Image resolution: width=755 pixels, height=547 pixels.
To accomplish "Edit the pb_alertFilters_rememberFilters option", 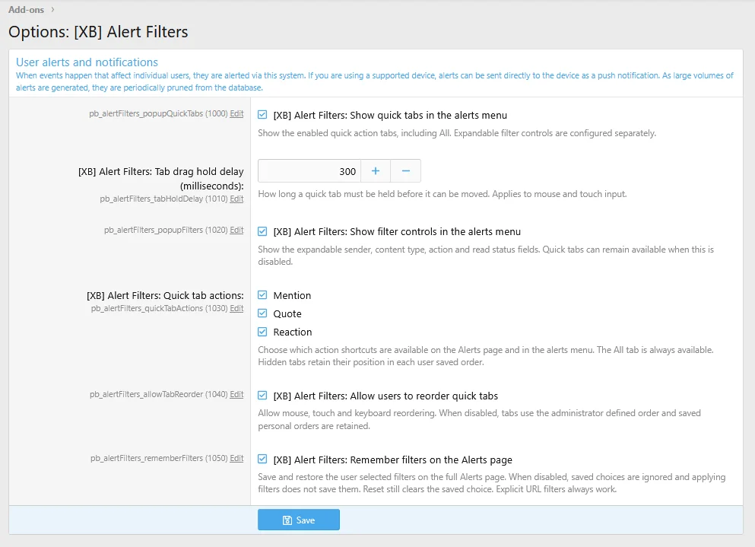I will pyautogui.click(x=236, y=458).
